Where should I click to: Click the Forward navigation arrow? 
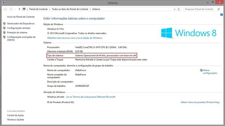(x=11, y=9)
